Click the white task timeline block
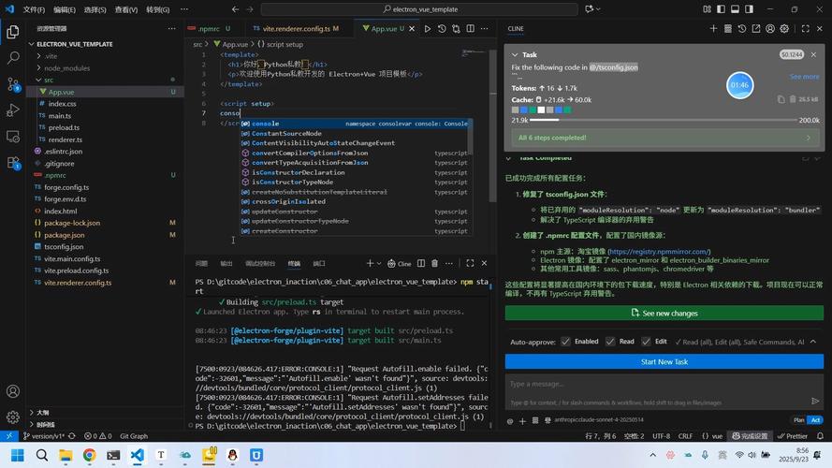832x468 pixels. click(541, 110)
